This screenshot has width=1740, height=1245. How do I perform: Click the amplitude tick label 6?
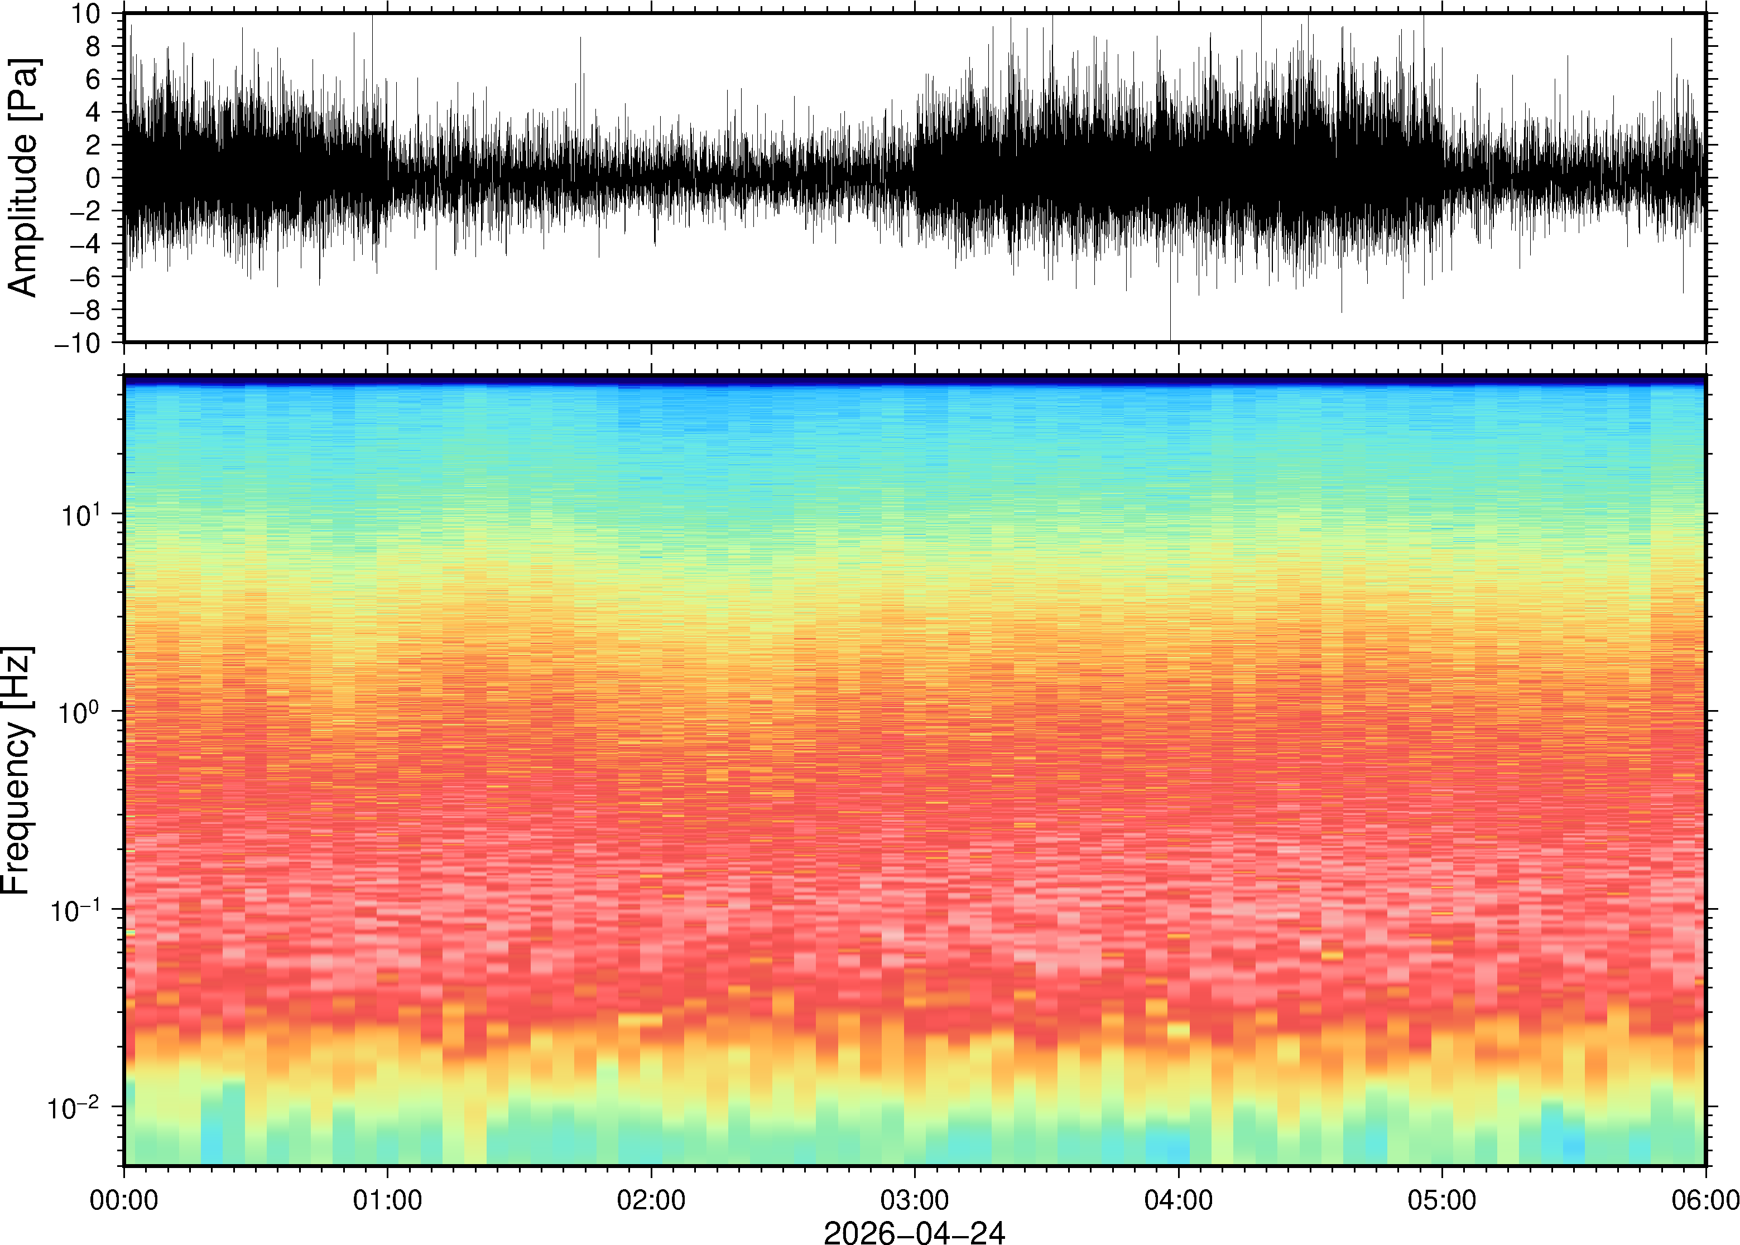coord(94,79)
